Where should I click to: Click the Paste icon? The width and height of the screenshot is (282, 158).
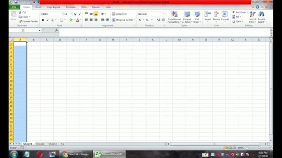[x=14, y=14]
